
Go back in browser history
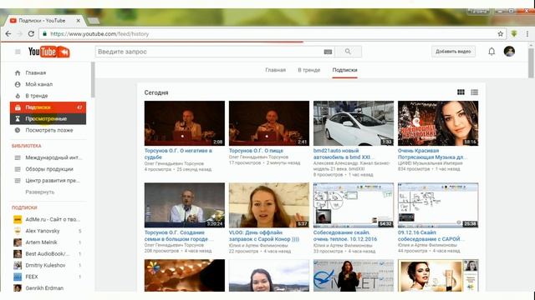coord(8,33)
